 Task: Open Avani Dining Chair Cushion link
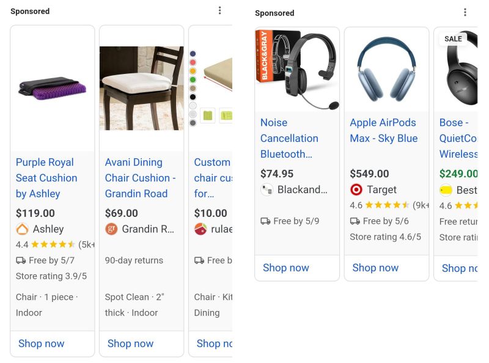pyautogui.click(x=141, y=178)
